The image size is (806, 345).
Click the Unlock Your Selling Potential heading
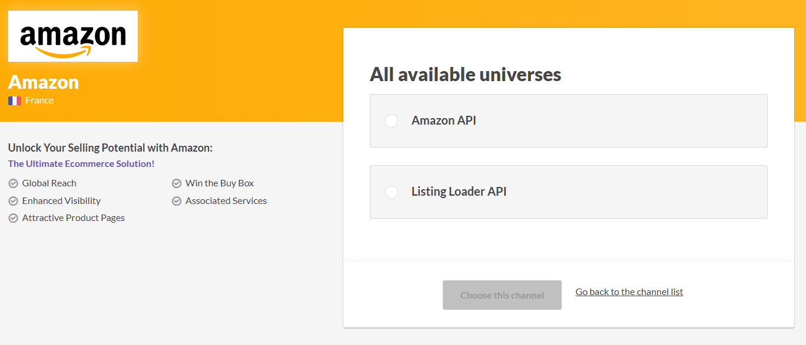coord(112,148)
